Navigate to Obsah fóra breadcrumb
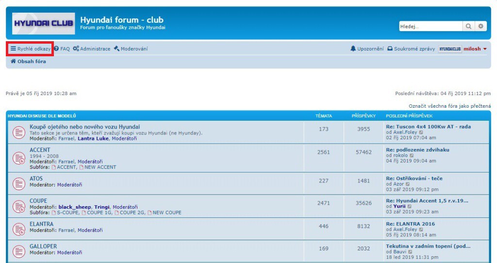The height and width of the screenshot is (263, 497). [x=29, y=62]
